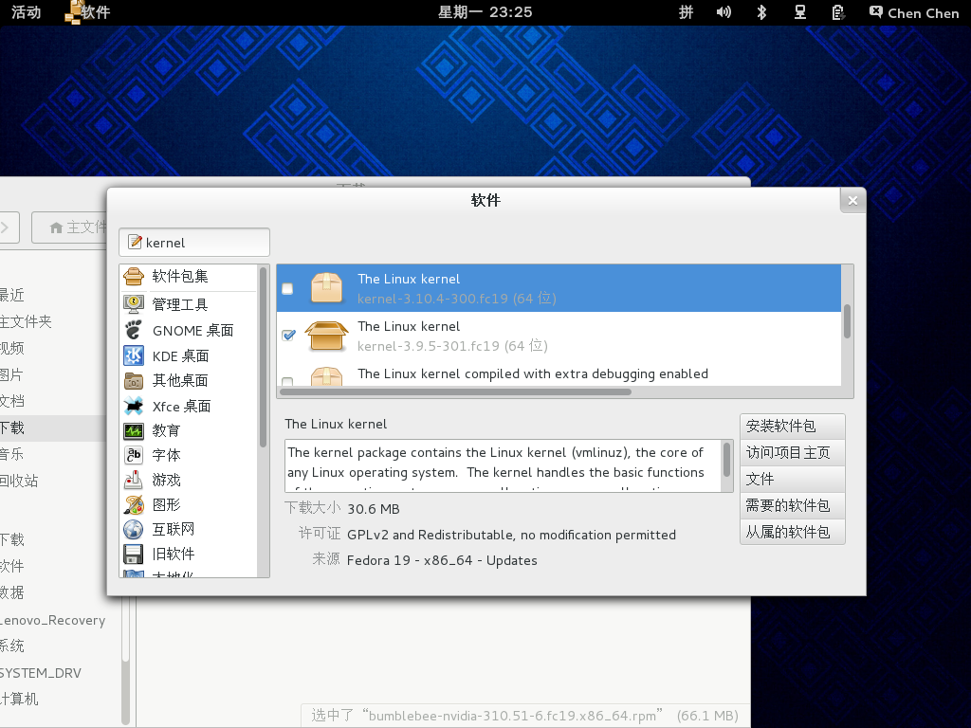Click the 需要的软件包 button
971x728 pixels.
[x=792, y=506]
